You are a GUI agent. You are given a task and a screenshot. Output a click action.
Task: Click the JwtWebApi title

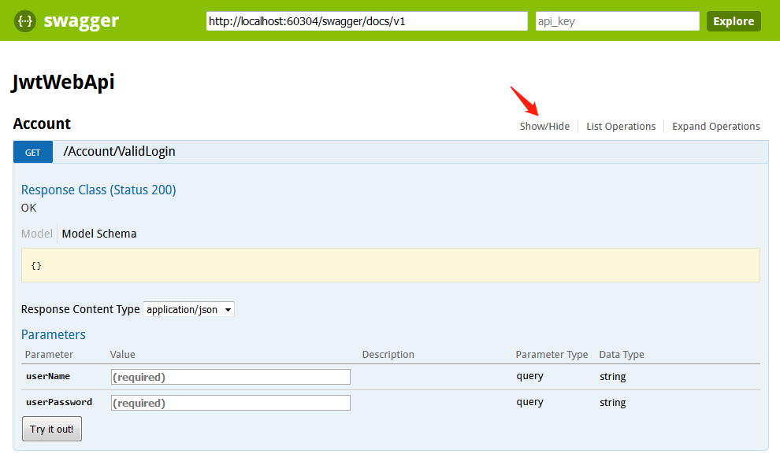click(x=63, y=82)
